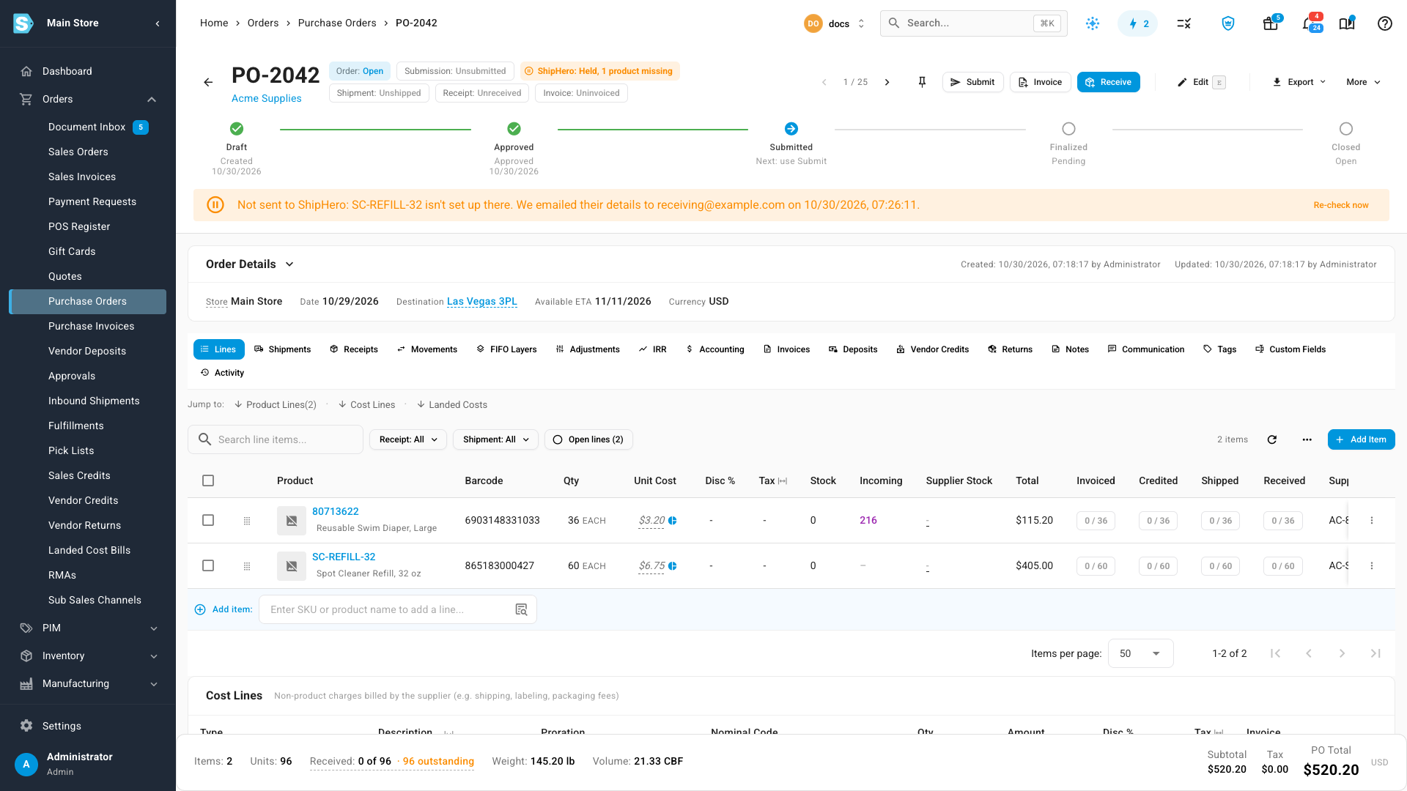Expand the Export dropdown
This screenshot has height=791, width=1407.
pyautogui.click(x=1299, y=82)
